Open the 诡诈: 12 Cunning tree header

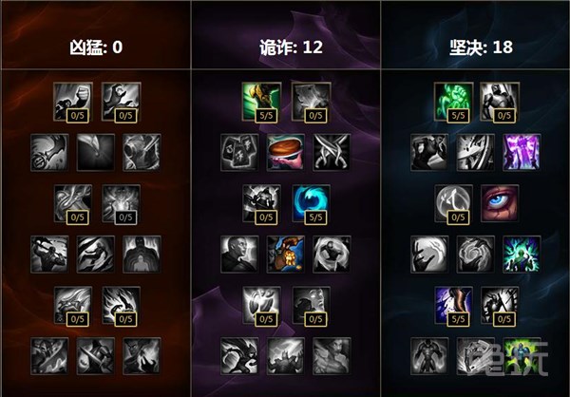[292, 47]
